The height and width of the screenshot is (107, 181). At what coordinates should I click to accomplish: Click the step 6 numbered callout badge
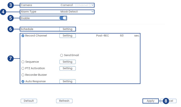10,29
